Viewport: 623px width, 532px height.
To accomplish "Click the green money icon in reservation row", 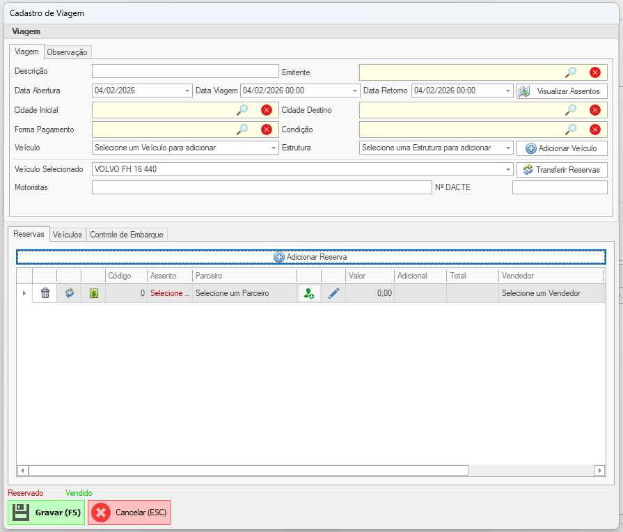I will [x=93, y=293].
